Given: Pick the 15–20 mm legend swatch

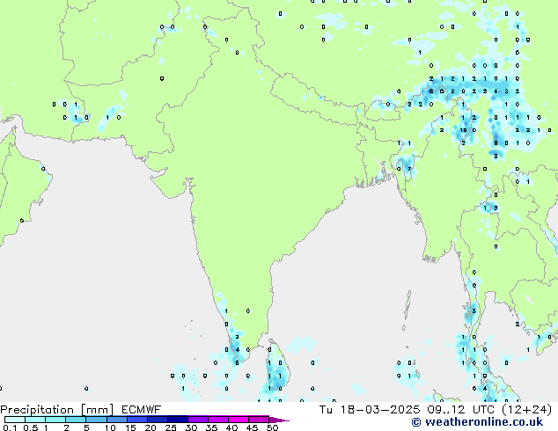Looking at the screenshot, I should click(x=137, y=420).
